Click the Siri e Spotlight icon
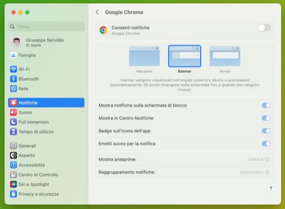285x209 pixels. 14,184
